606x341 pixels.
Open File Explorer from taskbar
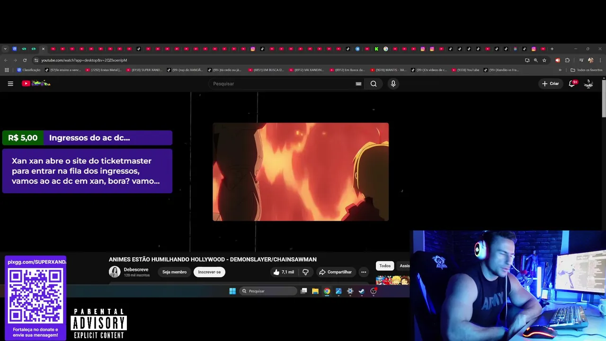coord(315,291)
